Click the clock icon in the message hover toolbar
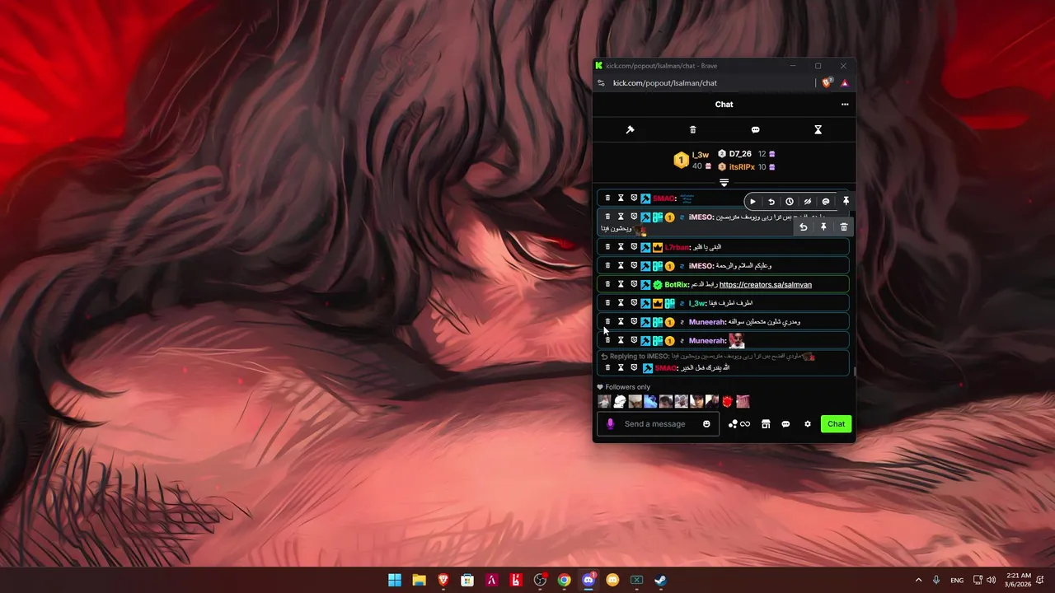The image size is (1055, 593). (790, 202)
